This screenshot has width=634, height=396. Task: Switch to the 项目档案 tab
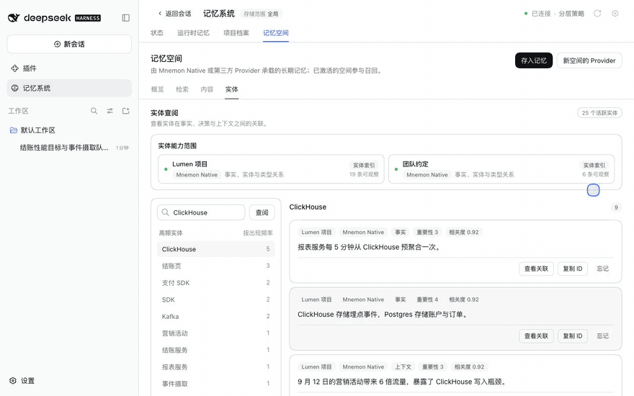[236, 33]
